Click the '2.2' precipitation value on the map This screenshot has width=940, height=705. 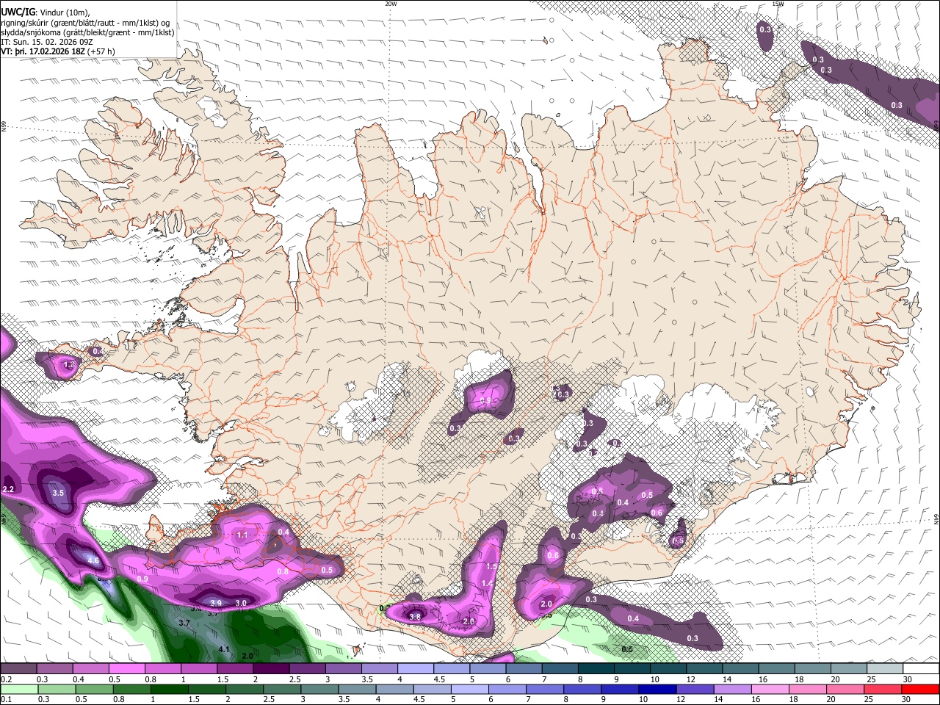9,489
